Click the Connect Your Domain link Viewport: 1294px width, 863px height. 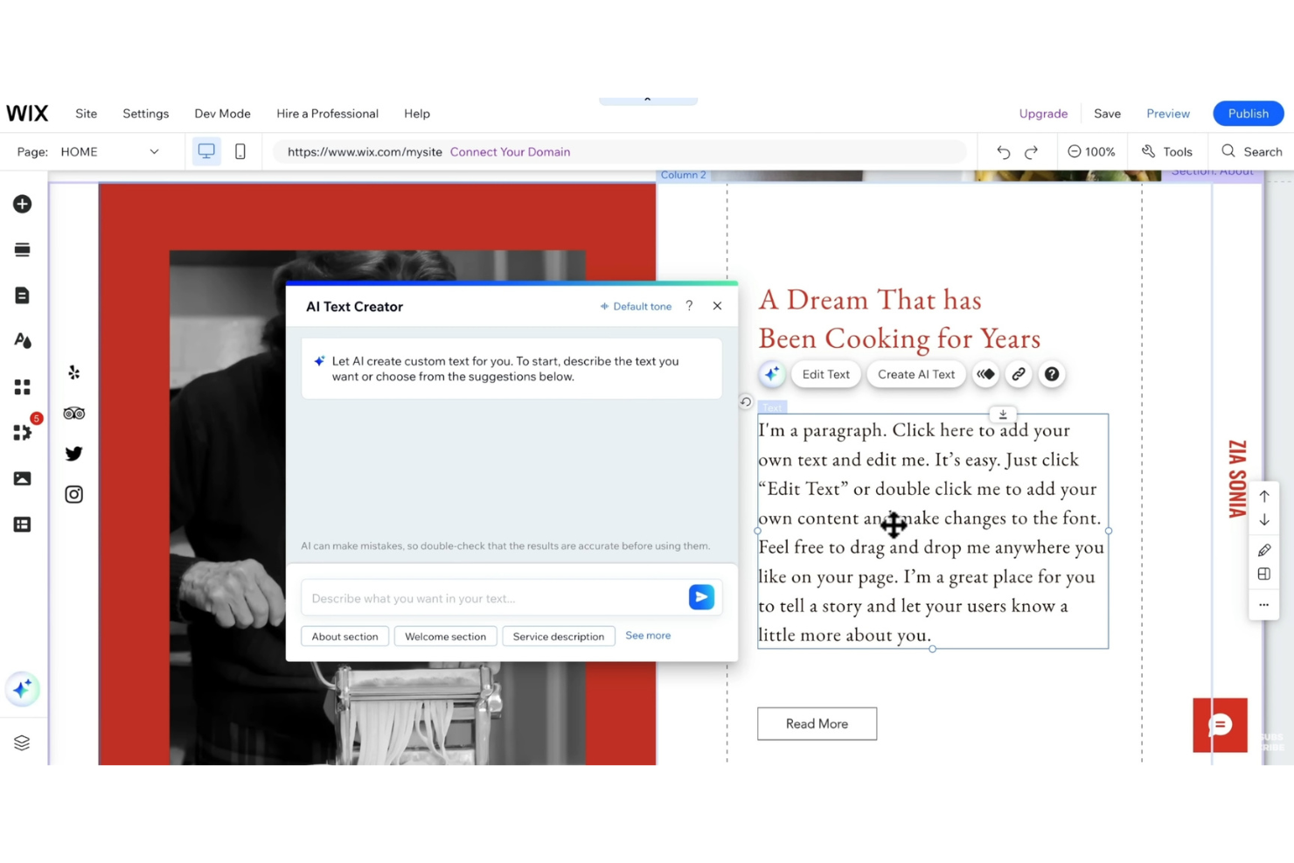tap(510, 151)
